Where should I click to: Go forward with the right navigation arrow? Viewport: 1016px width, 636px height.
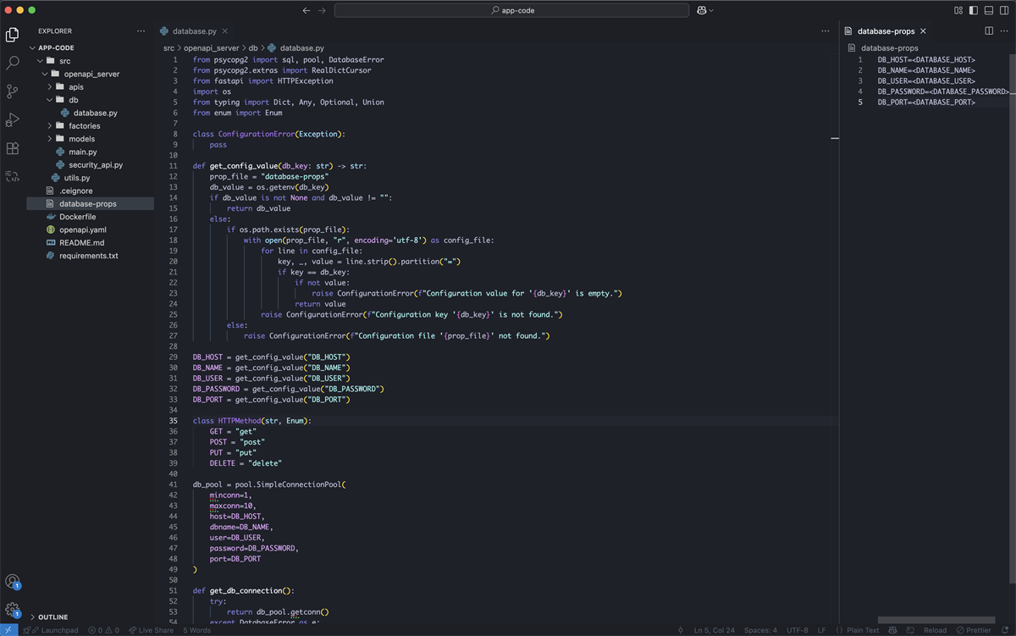(322, 10)
